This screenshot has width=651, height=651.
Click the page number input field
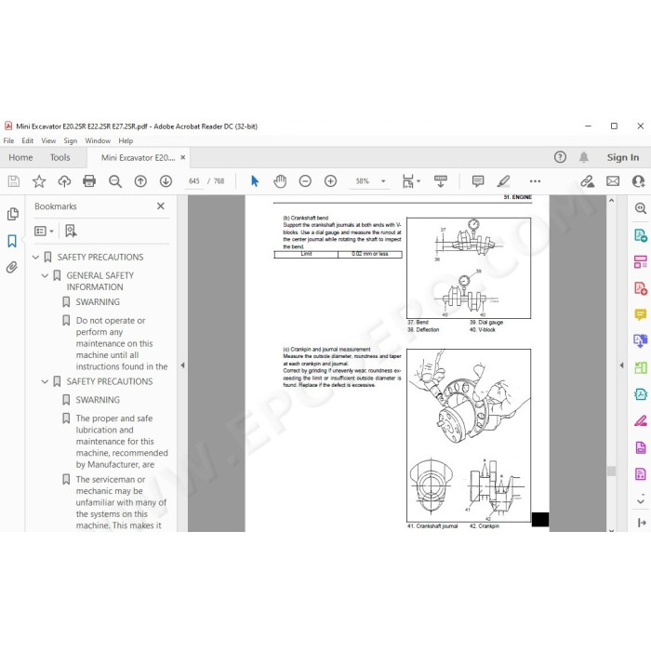click(193, 181)
